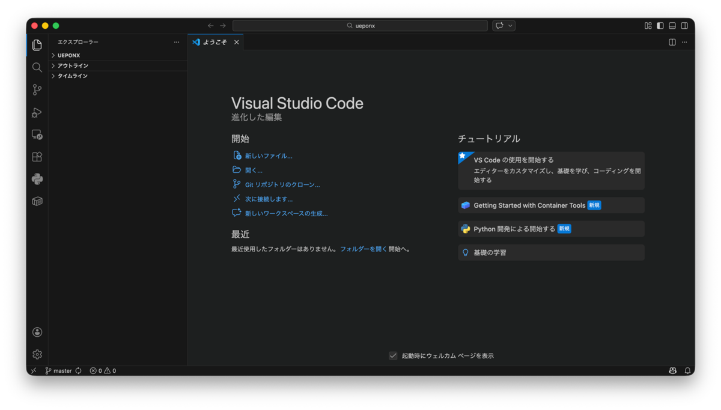
Task: Click the ueponx command center search box
Action: point(360,26)
